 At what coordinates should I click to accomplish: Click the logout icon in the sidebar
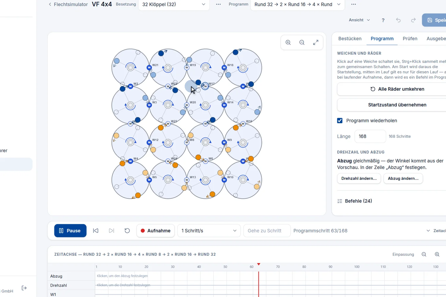(24, 288)
